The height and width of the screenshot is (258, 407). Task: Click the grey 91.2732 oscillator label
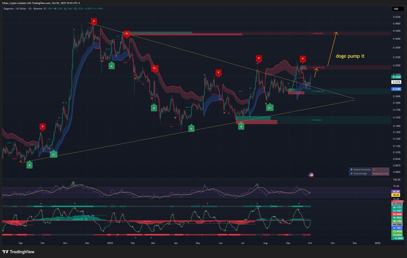tap(396, 204)
